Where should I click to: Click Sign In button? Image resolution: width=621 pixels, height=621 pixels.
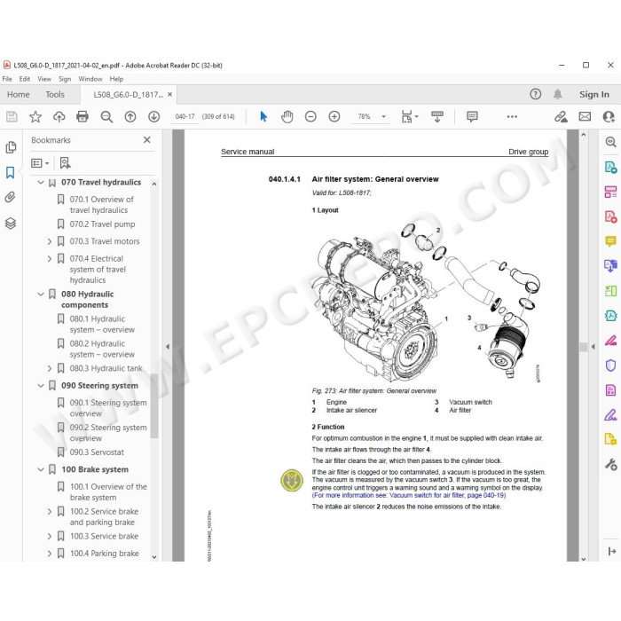pos(594,94)
